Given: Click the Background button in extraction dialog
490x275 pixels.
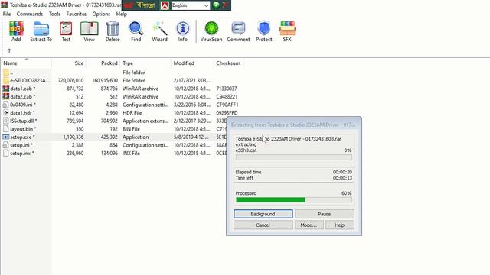Looking at the screenshot, I should pyautogui.click(x=263, y=214).
